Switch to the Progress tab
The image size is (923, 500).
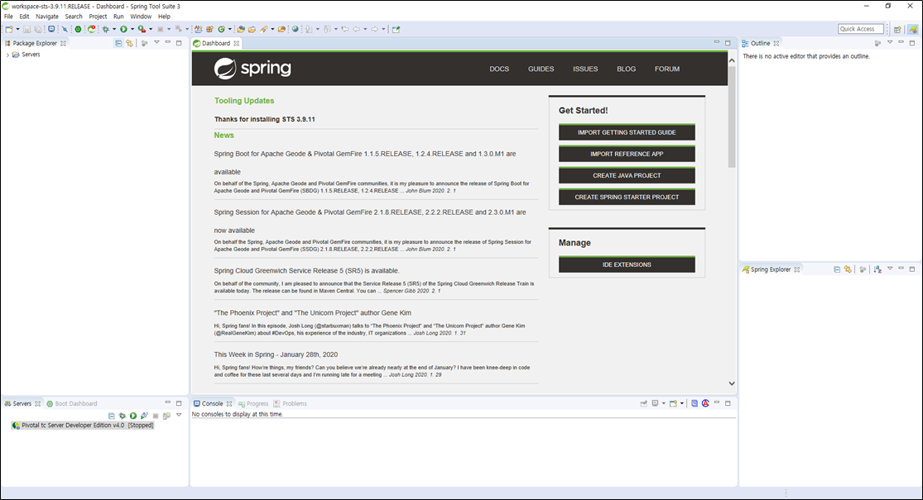[253, 403]
